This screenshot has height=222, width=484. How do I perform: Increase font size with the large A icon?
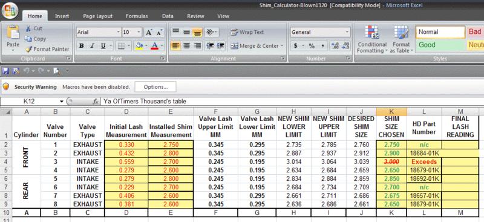tap(149, 32)
